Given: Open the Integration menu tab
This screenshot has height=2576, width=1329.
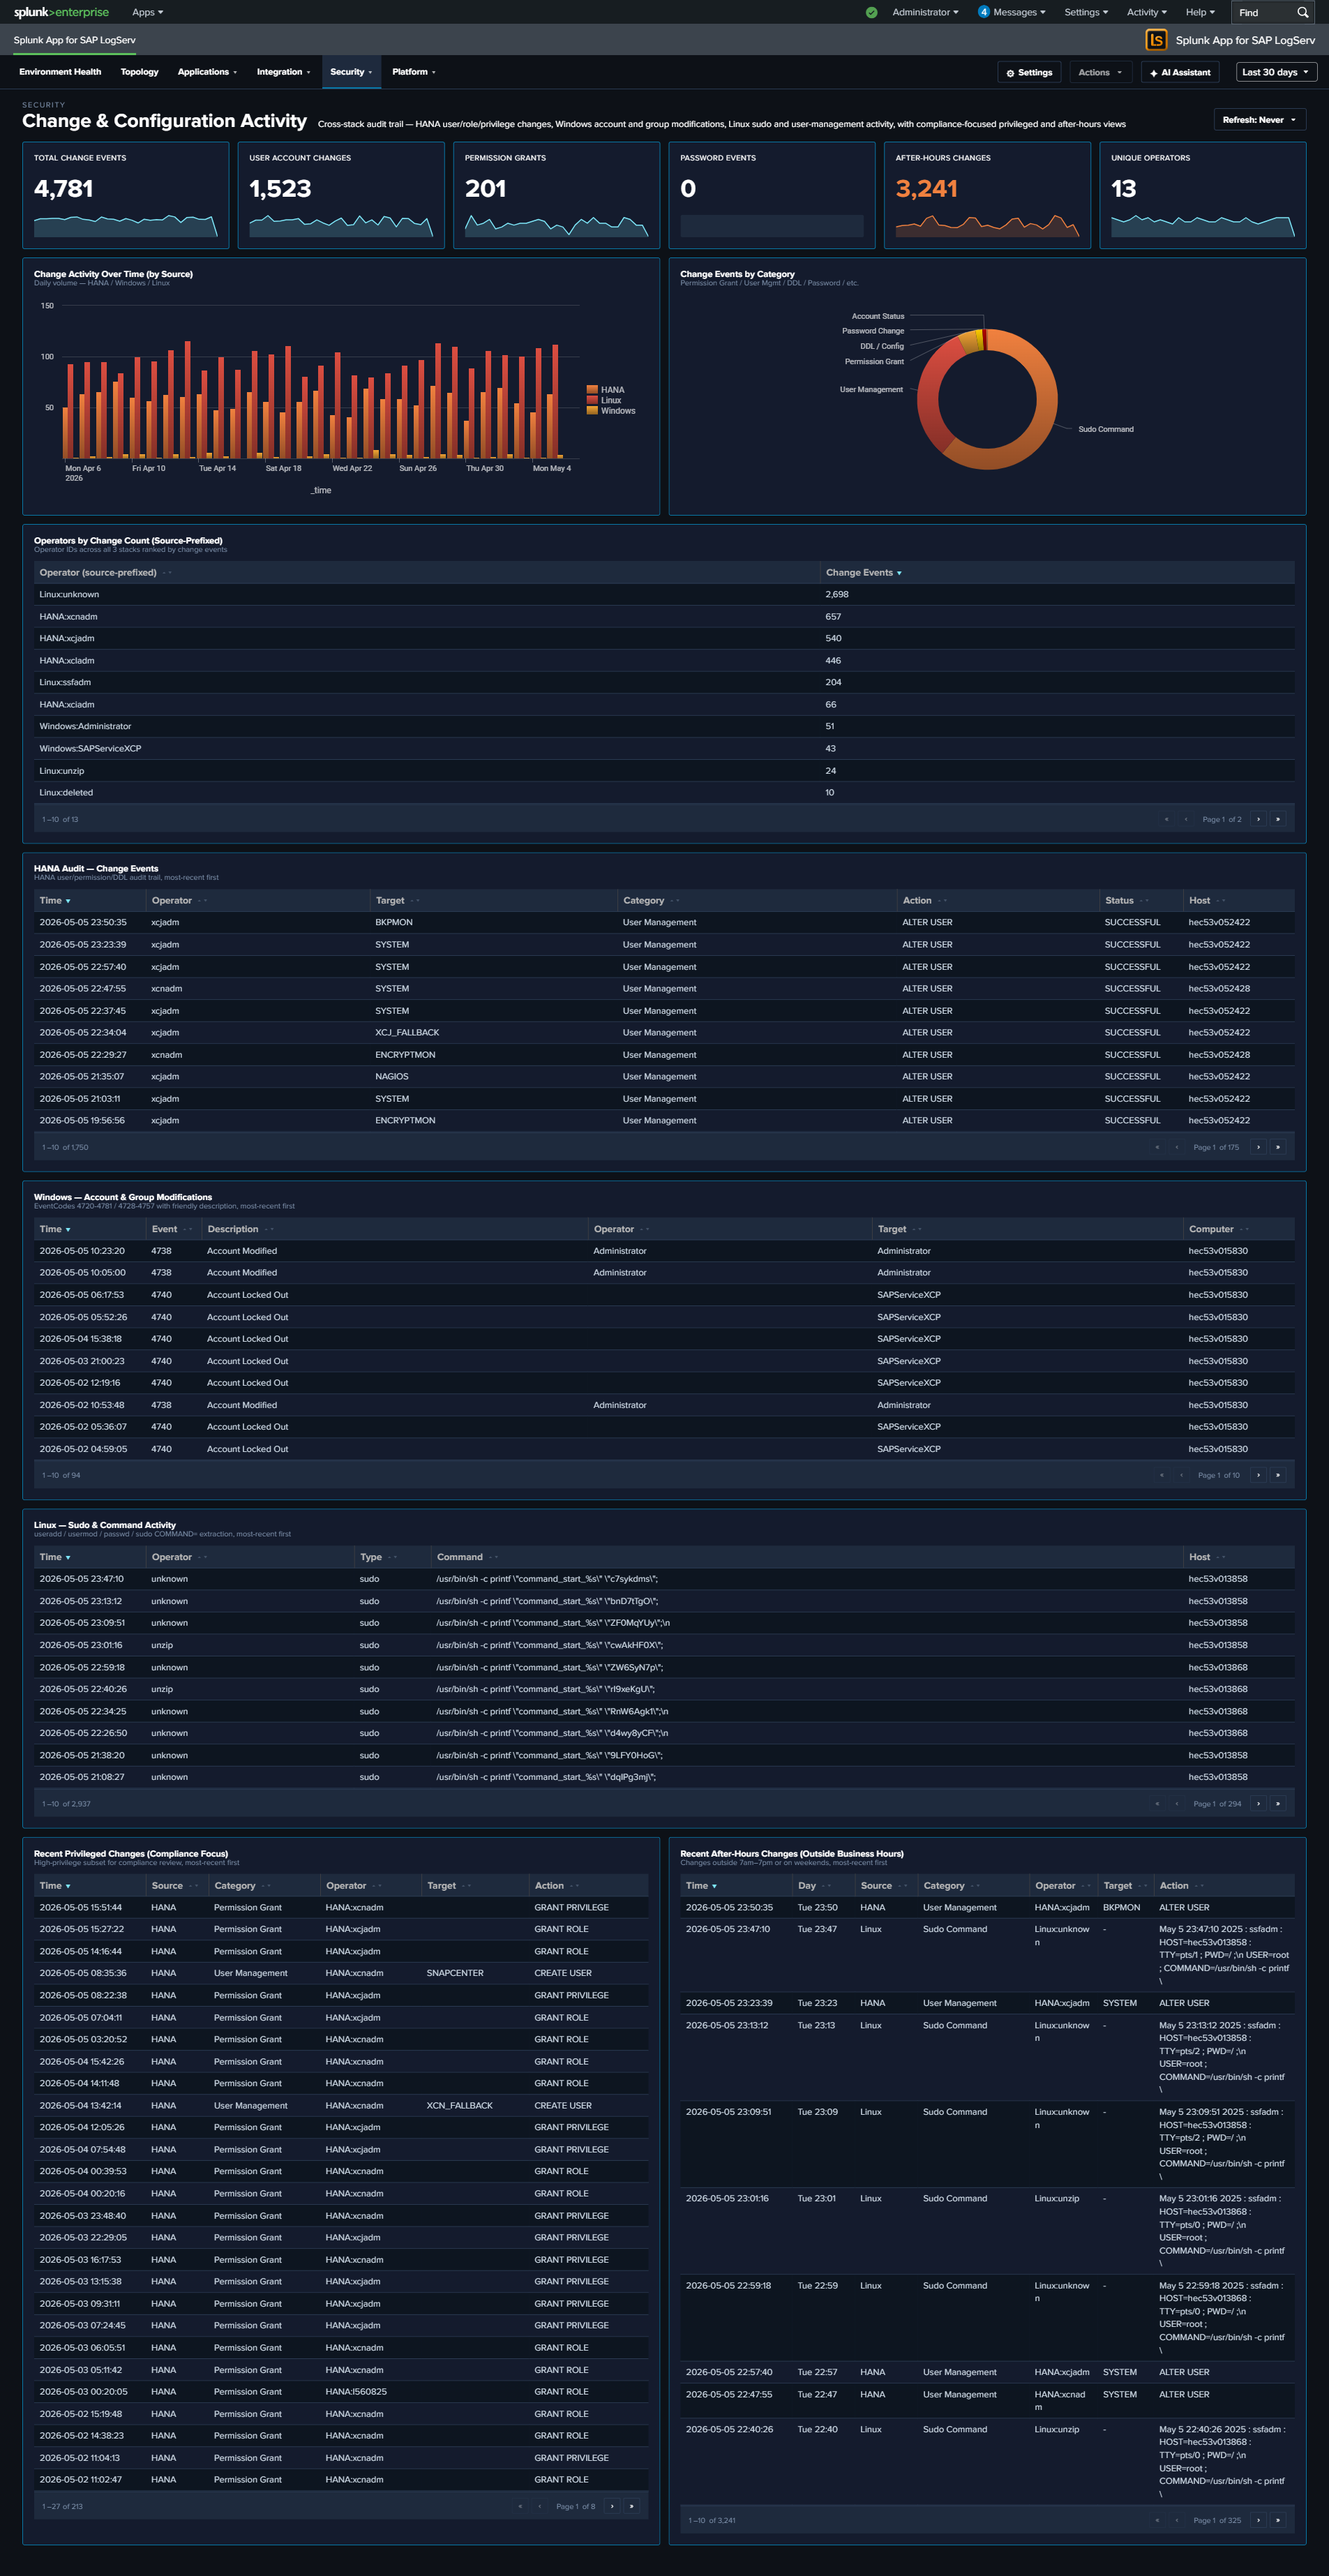Looking at the screenshot, I should click(x=283, y=72).
